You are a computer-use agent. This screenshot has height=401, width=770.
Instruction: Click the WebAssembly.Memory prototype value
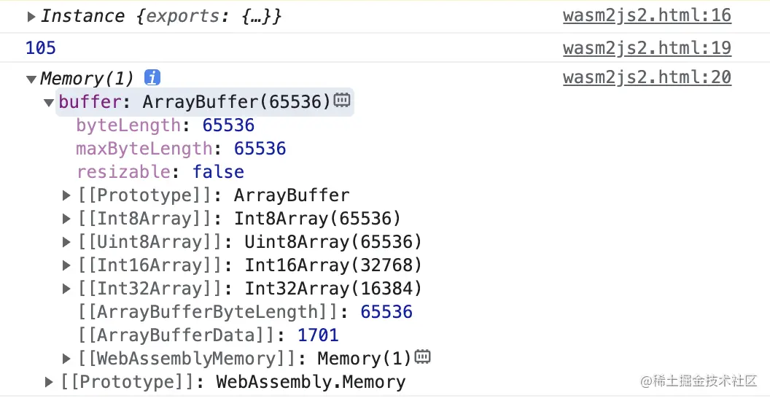pos(311,382)
